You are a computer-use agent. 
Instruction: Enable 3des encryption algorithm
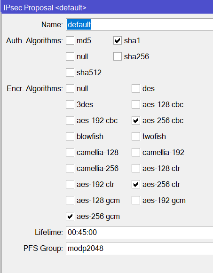tap(70, 104)
